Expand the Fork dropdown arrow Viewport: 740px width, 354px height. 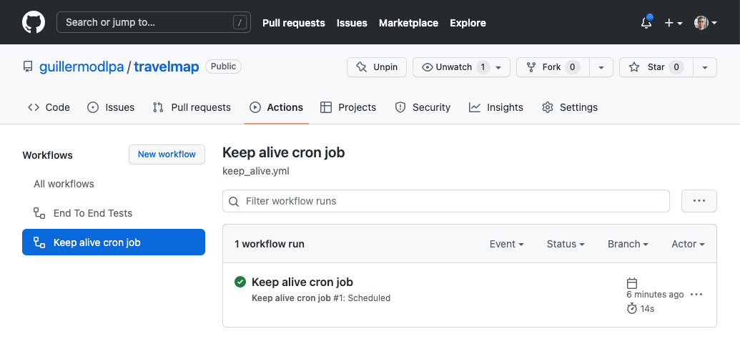[601, 67]
